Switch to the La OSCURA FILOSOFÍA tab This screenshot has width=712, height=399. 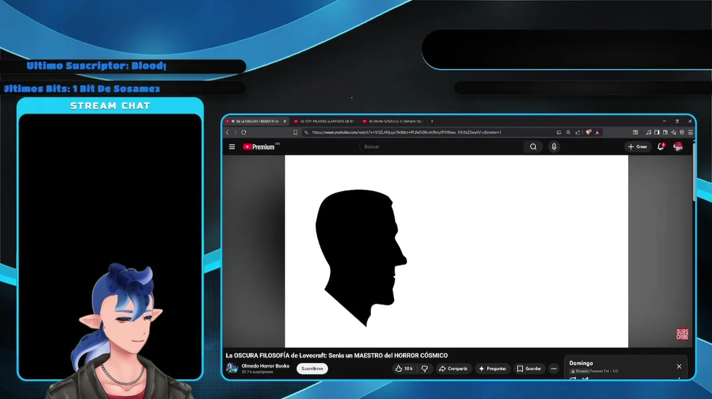(255, 121)
